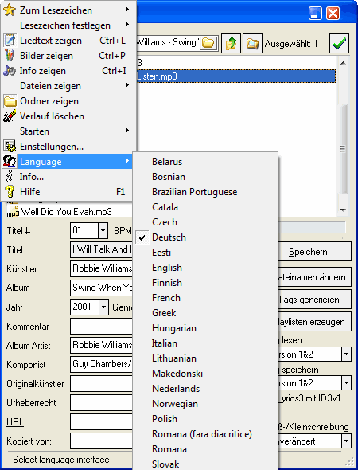358x470 pixels.
Task: Select Lithuanian language
Action: point(205,358)
